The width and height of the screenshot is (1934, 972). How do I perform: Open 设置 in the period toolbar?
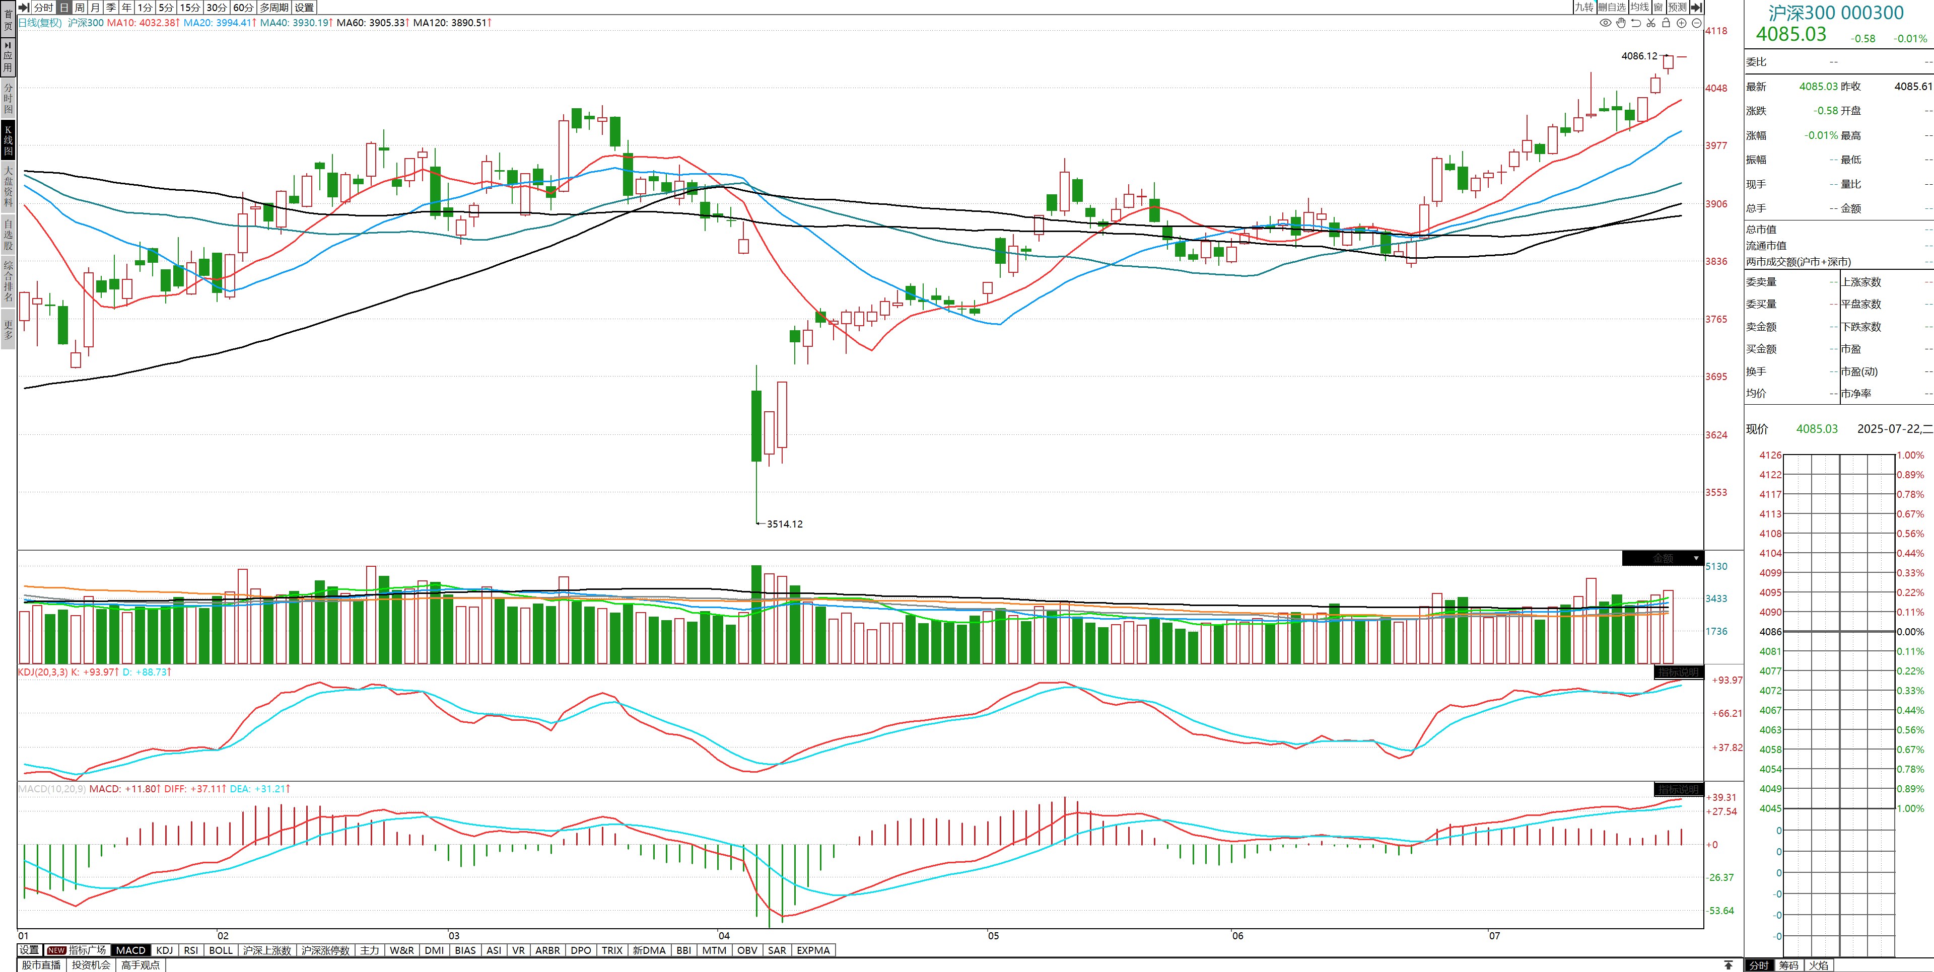304,8
